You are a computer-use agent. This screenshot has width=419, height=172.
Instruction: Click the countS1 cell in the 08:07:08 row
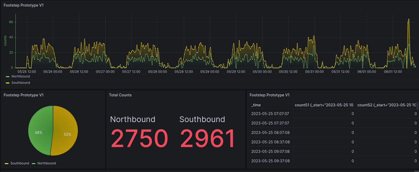(x=324, y=133)
